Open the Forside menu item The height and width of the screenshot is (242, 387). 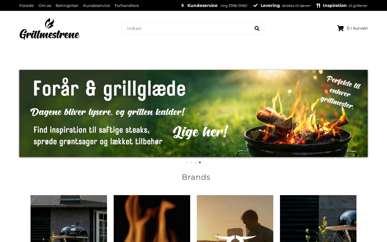pyautogui.click(x=27, y=5)
